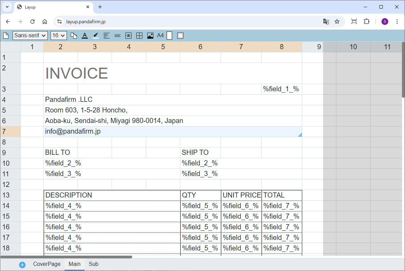The height and width of the screenshot is (271, 405).
Task: Click the new document icon in toolbar
Action: [x=6, y=36]
